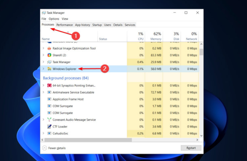This screenshot has height=161, width=247.
Task: Click the Conexant Audio Message Service icon
Action: (49, 120)
